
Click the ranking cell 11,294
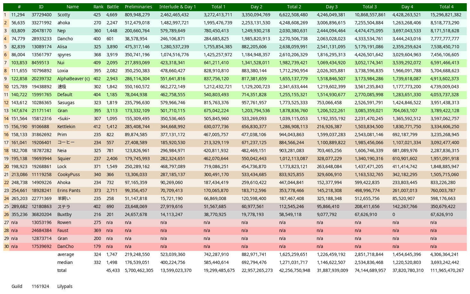tap(18, 15)
